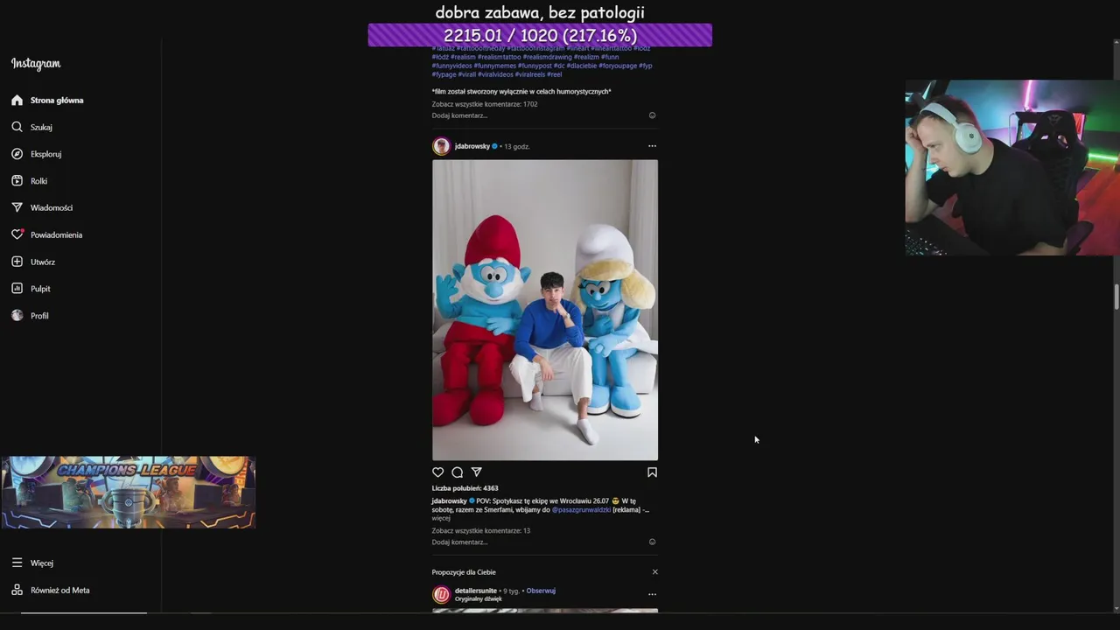Click dobra zabawa, bez patologii title
The image size is (1120, 630).
tap(540, 12)
